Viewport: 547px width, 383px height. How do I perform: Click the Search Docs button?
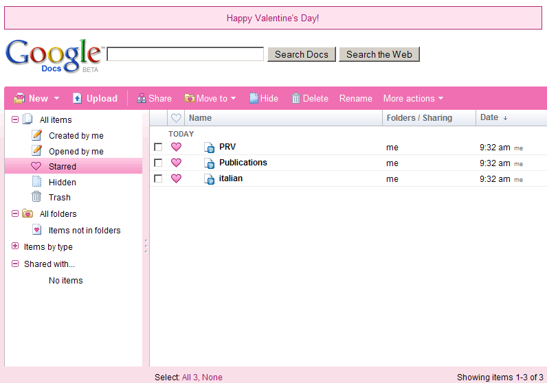[x=302, y=54]
